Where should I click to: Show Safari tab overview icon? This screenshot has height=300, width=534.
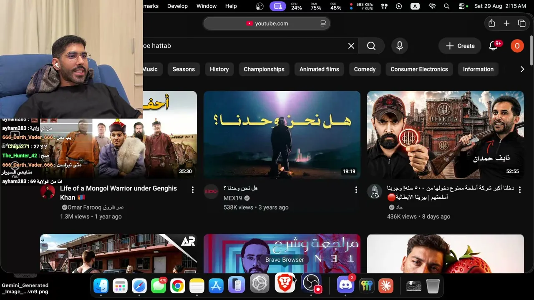(x=521, y=23)
